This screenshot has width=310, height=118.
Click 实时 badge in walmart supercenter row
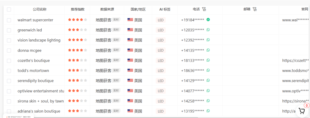[x=116, y=20]
